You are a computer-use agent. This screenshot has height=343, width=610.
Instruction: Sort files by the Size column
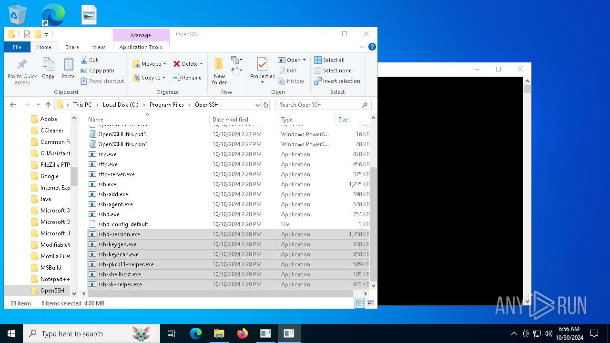pyautogui.click(x=352, y=119)
